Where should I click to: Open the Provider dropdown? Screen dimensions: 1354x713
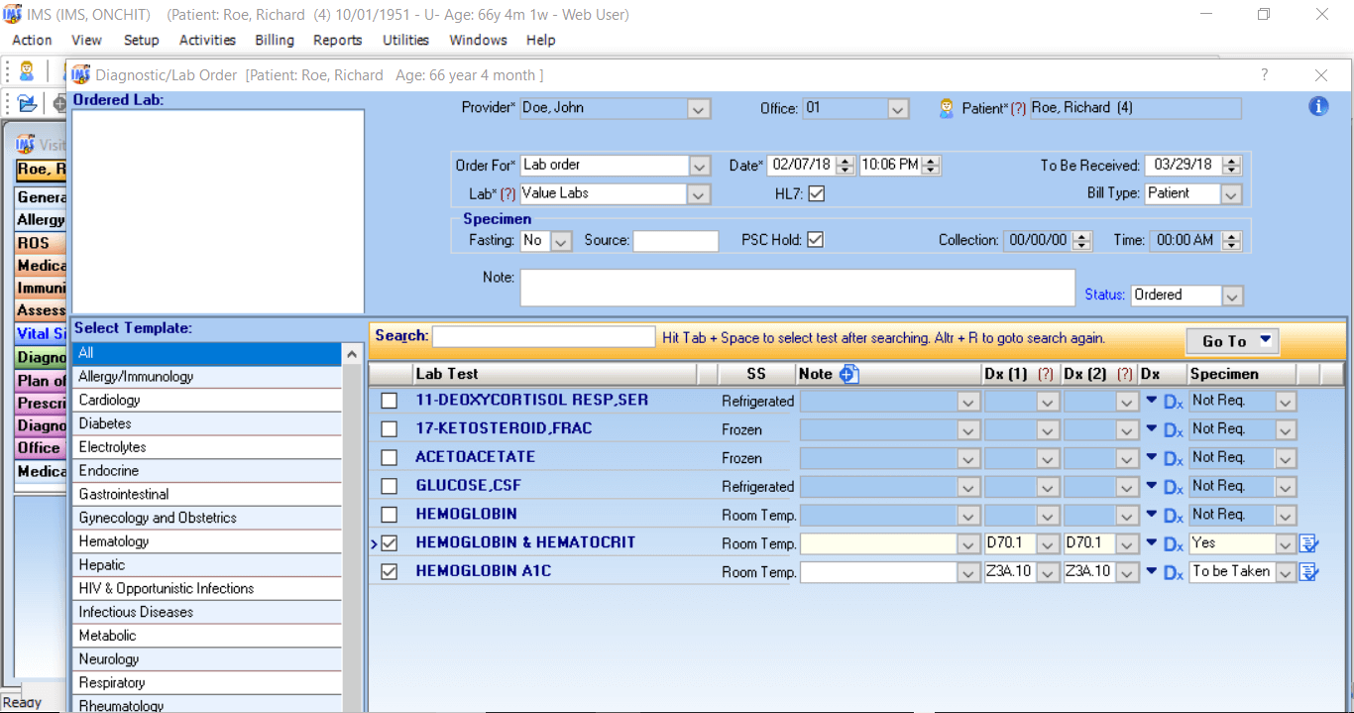[697, 108]
